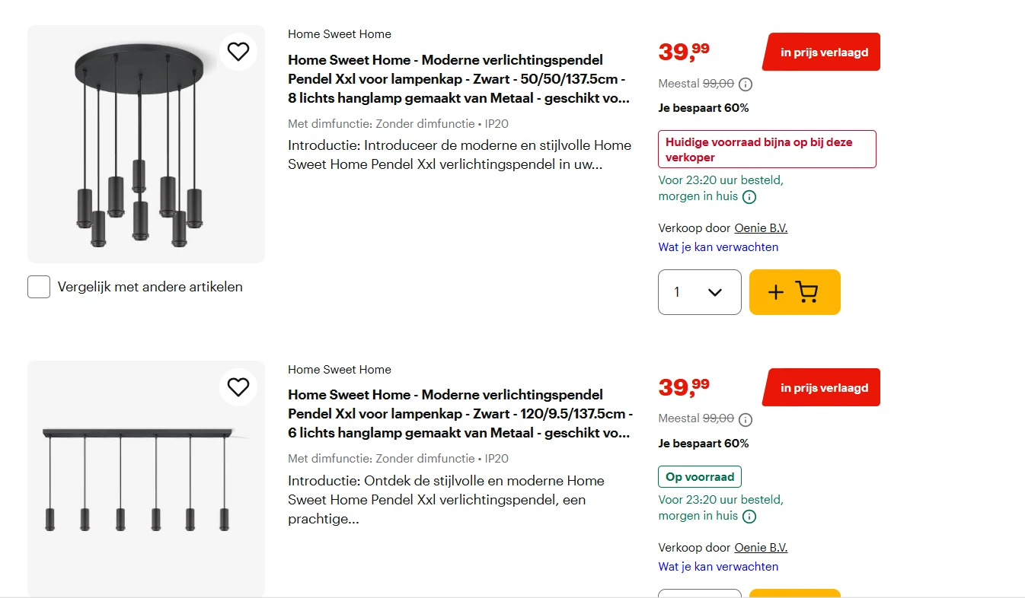
Task: Click 'Wat je kan verwachten' under first product
Action: [718, 247]
